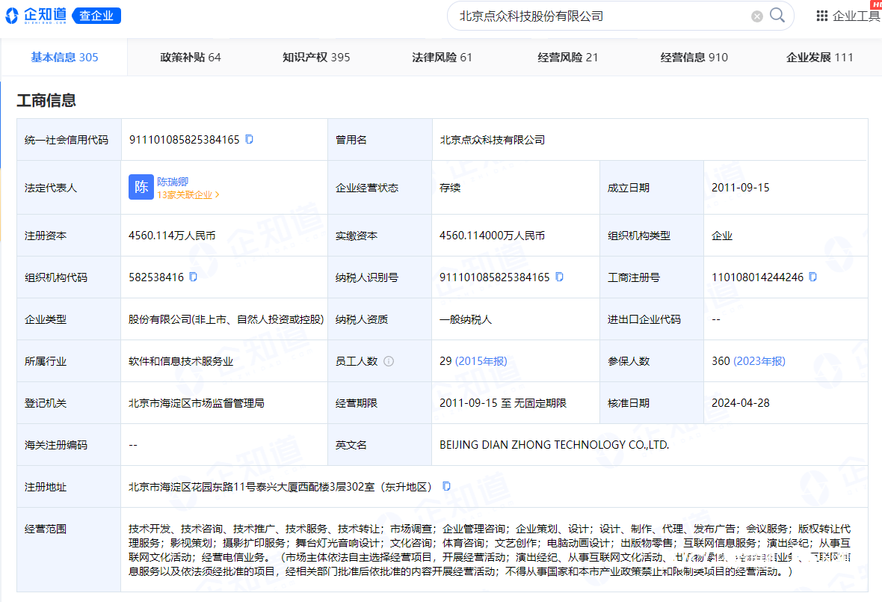Copy the registered address
Screen dimensions: 882x602
(x=446, y=486)
